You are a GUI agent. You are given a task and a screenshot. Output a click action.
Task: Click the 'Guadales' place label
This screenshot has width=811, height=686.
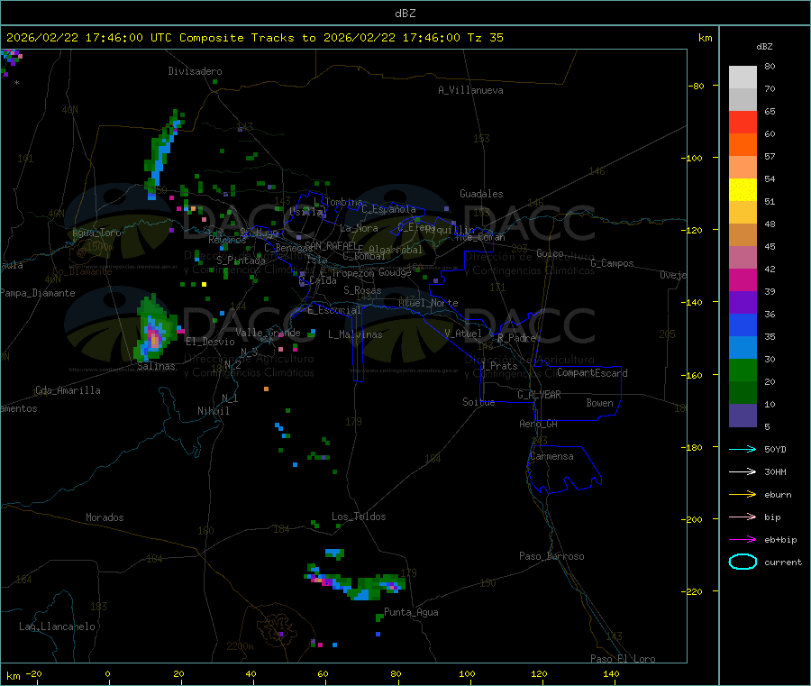[481, 194]
